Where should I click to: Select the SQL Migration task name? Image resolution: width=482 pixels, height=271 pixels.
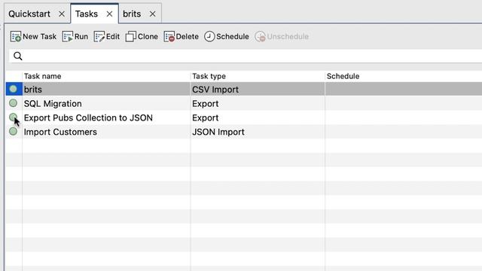click(x=53, y=104)
